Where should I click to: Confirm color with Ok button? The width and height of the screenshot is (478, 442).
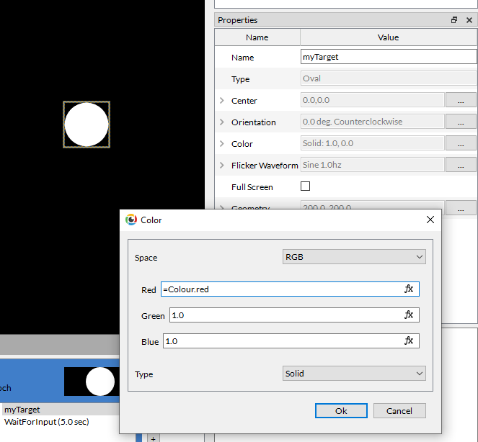click(341, 410)
